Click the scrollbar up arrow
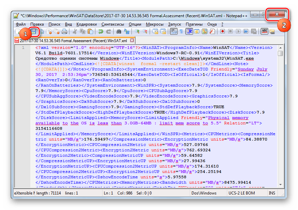 point(280,48)
